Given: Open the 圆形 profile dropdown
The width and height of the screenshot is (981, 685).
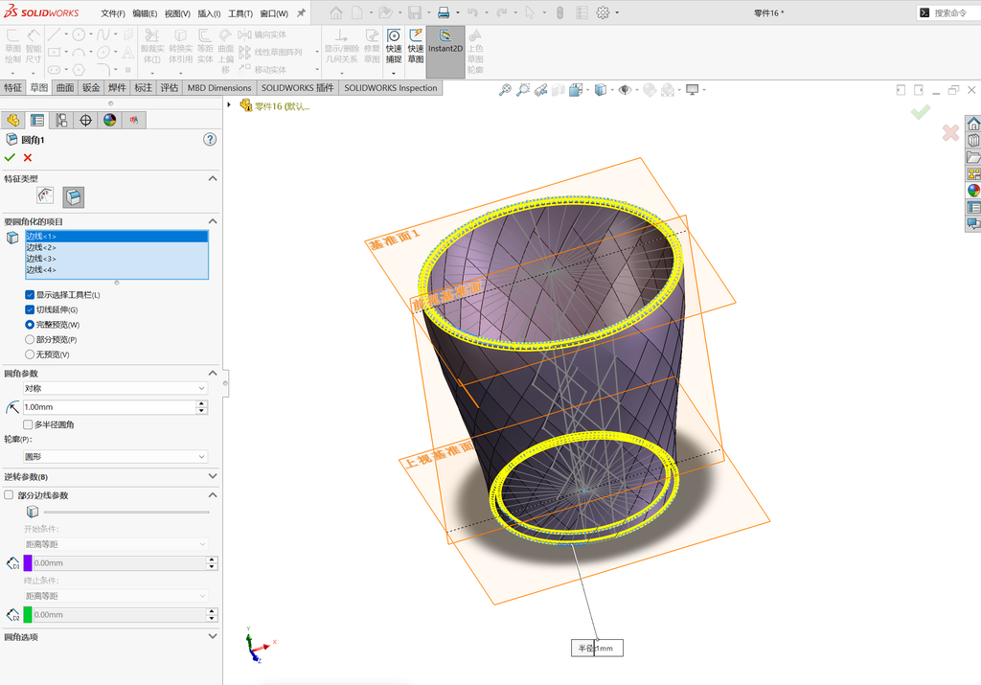Looking at the screenshot, I should click(115, 457).
